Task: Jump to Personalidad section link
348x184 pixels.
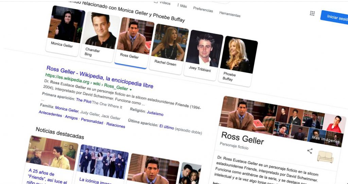Action: coord(92,121)
